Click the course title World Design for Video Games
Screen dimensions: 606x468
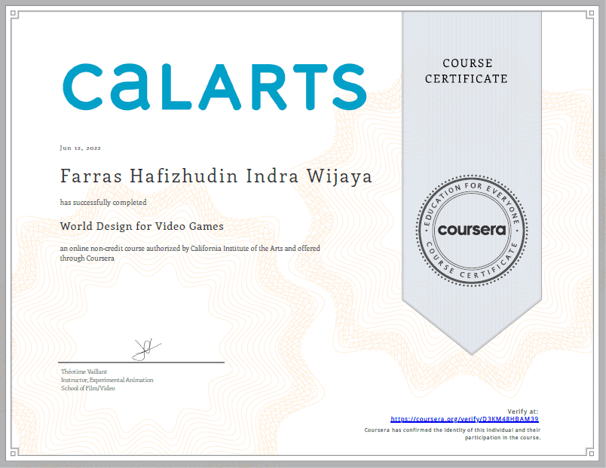coord(142,226)
